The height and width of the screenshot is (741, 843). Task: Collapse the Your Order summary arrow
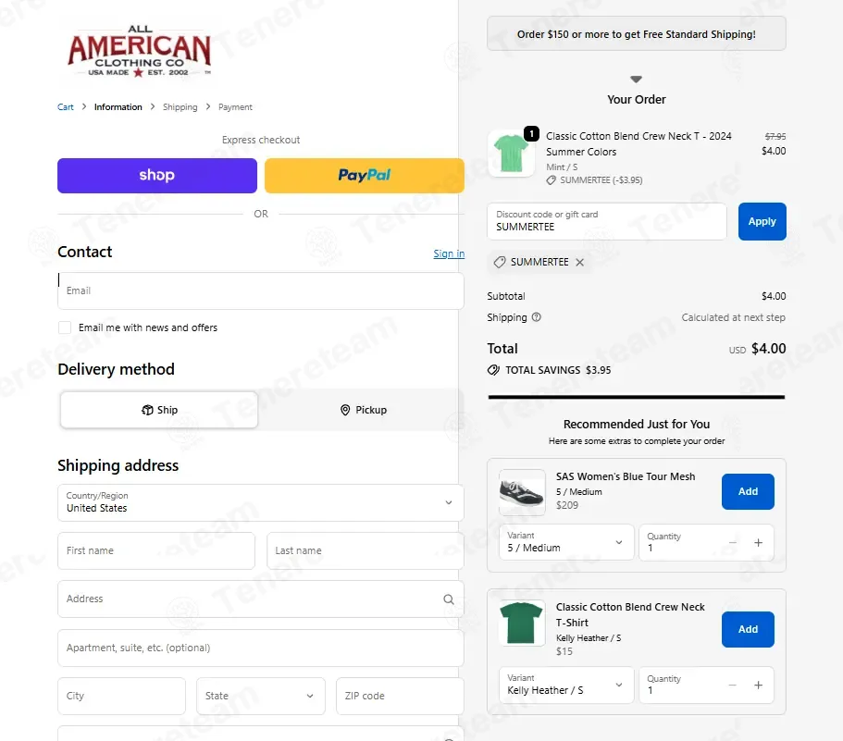coord(636,80)
